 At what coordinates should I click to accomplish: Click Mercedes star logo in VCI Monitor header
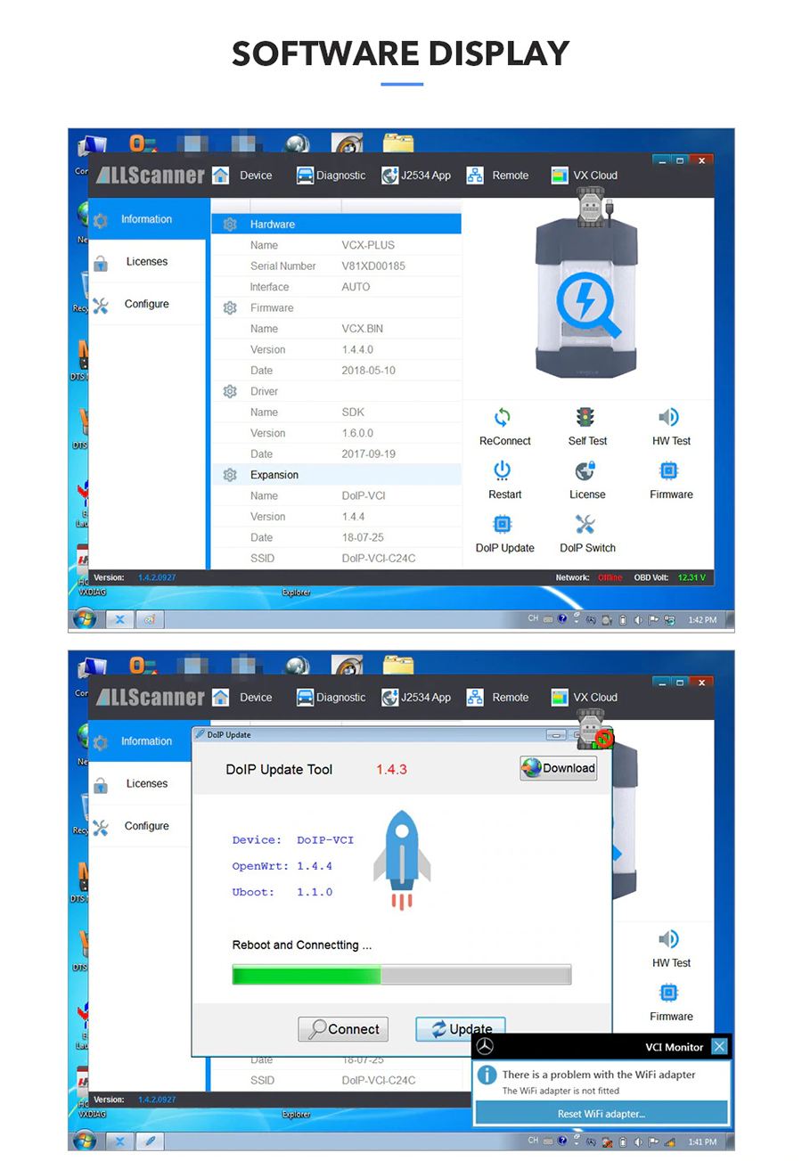pos(485,1047)
